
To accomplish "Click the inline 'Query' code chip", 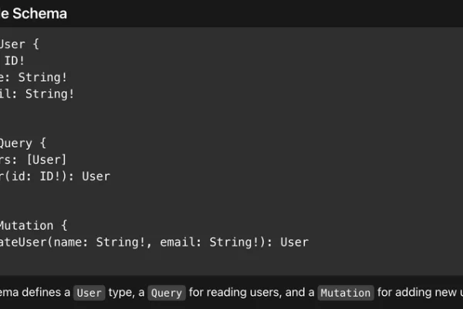I will [x=167, y=293].
